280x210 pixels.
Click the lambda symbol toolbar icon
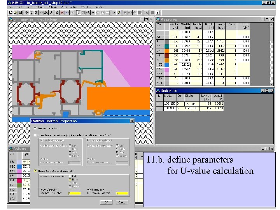tap(36, 12)
